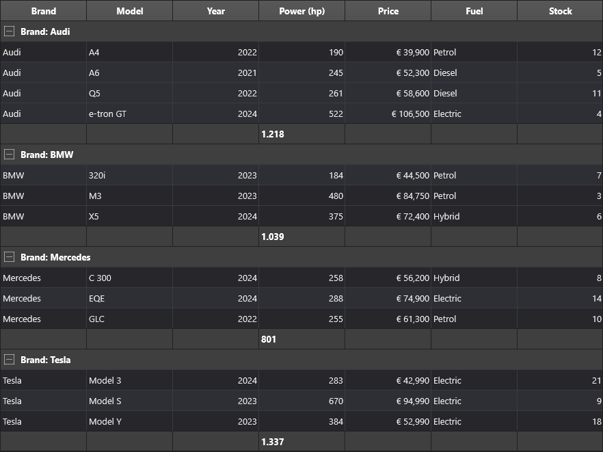Select the A6 model cell
The width and height of the screenshot is (603, 452).
(130, 72)
